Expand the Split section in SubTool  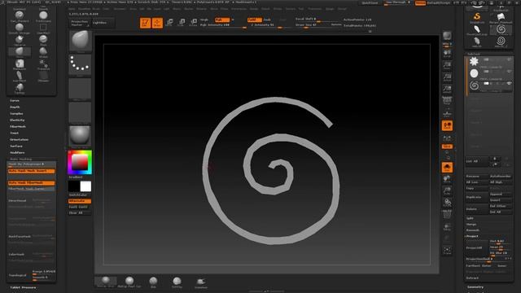[x=470, y=218]
